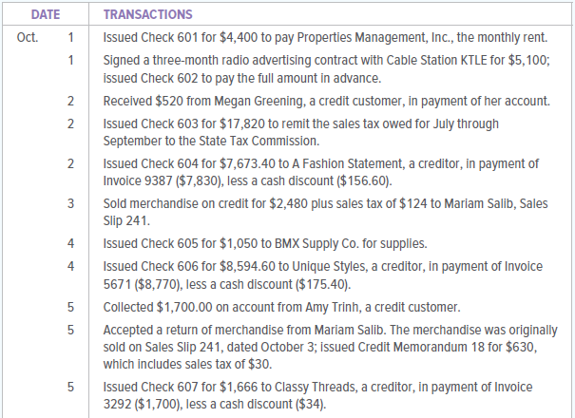Click the date 3 cell

click(70, 203)
